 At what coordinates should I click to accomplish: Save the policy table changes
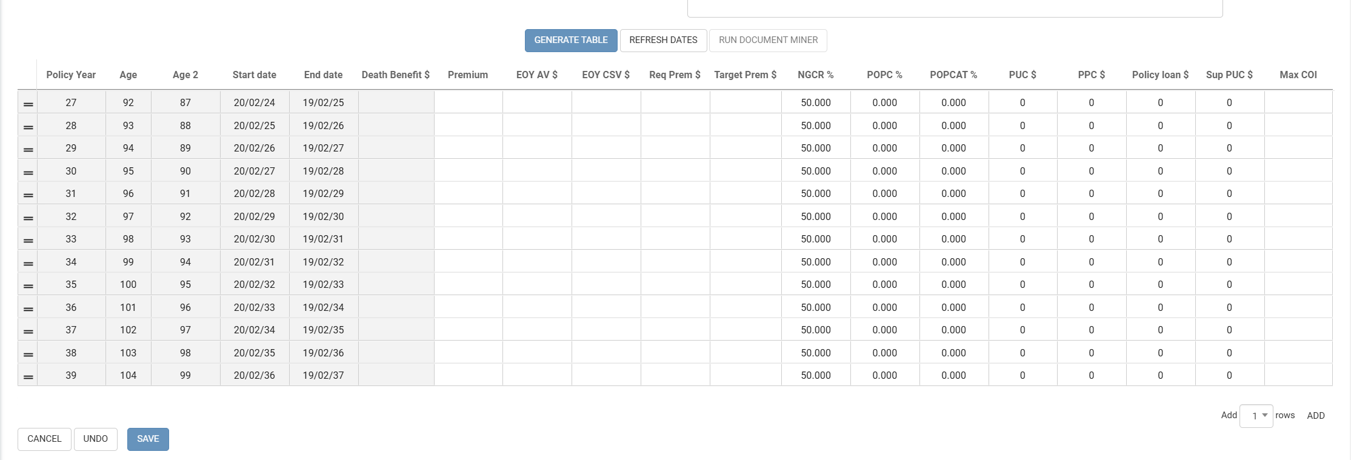[148, 439]
